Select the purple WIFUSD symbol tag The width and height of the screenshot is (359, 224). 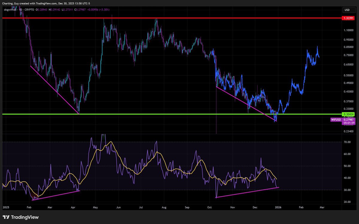tap(336, 120)
